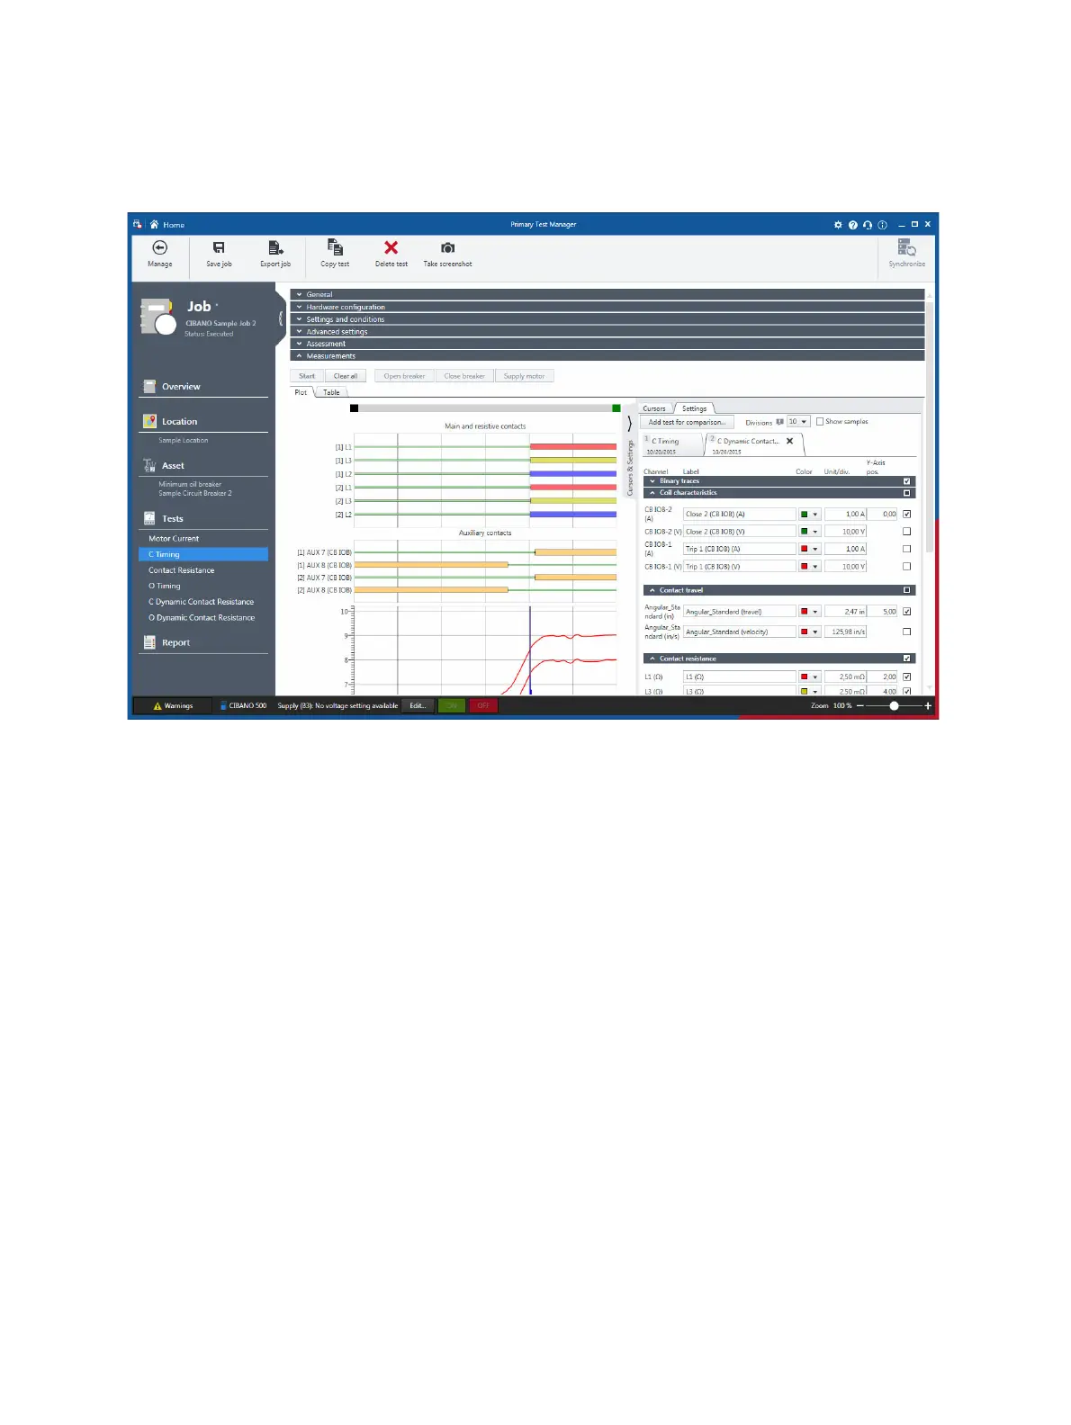Click the Asset icon in sidebar
The image size is (1071, 1425).
(x=149, y=465)
